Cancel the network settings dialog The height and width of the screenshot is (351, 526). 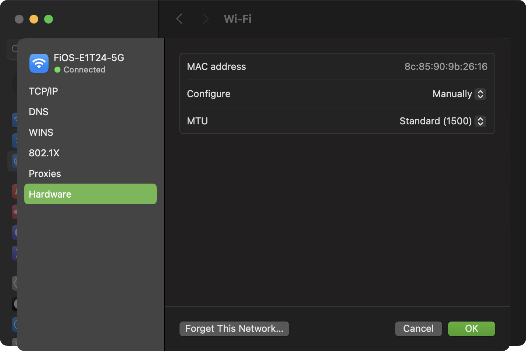[x=418, y=329]
